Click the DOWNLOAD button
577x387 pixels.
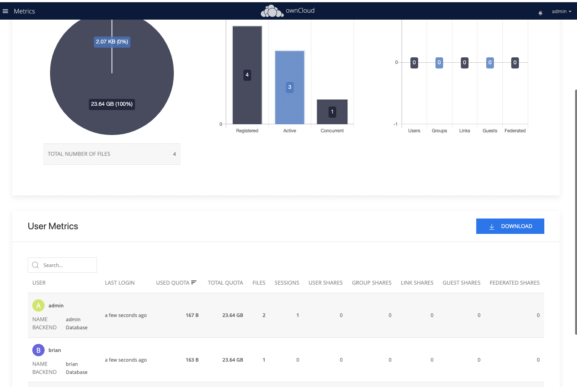coord(510,226)
